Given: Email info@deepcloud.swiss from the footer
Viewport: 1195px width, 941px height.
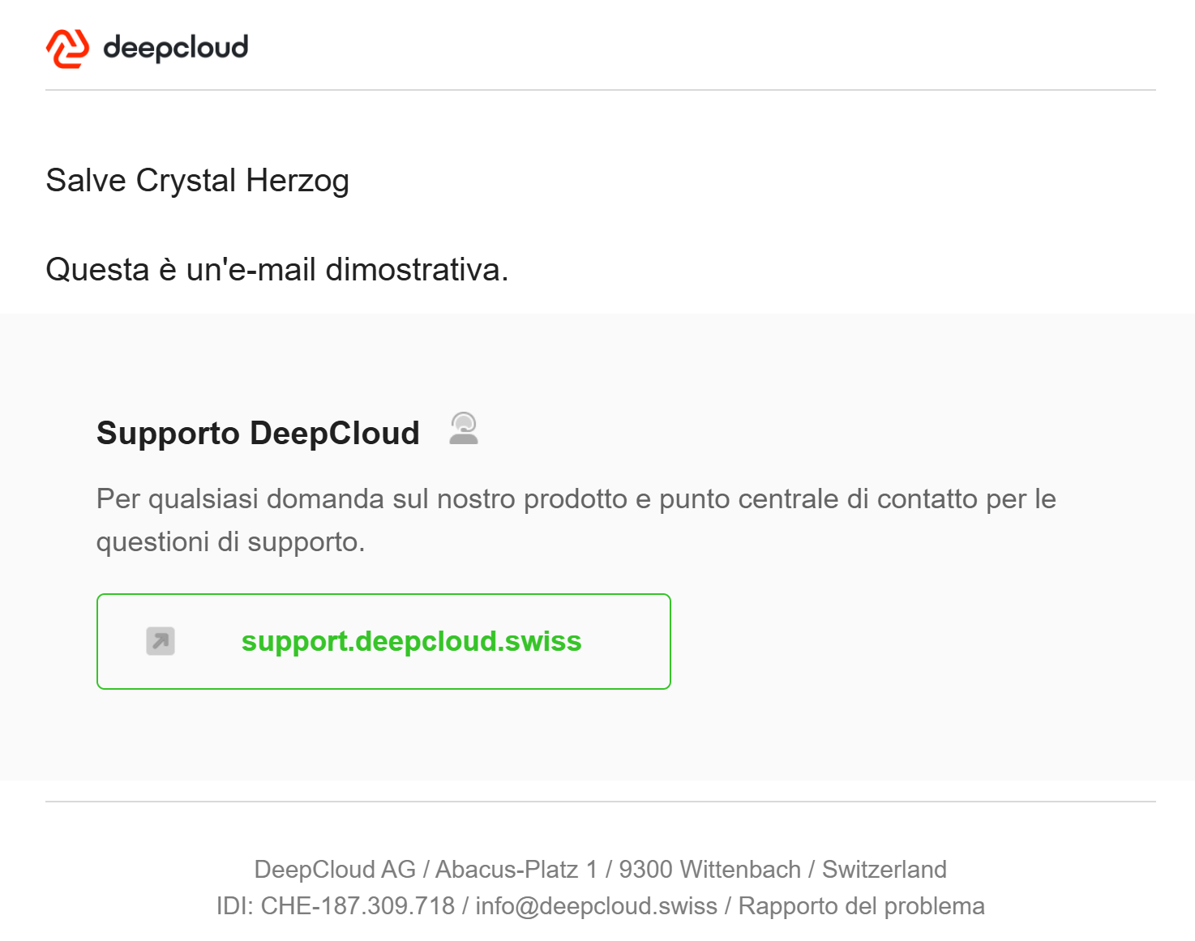Looking at the screenshot, I should [x=596, y=905].
